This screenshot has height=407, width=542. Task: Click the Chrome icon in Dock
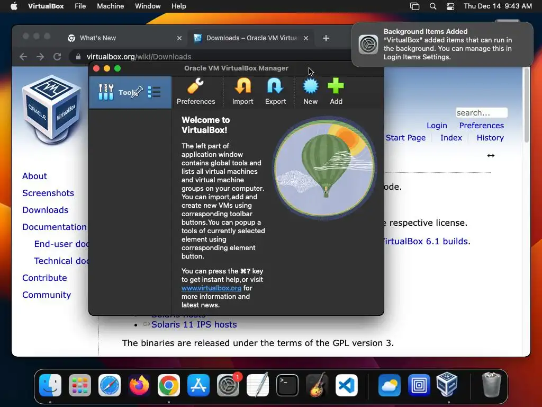click(169, 385)
